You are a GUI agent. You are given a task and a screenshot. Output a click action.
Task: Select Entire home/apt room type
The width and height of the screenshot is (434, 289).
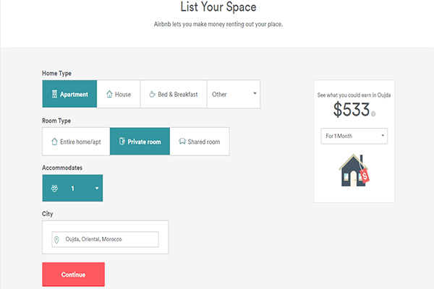point(76,142)
